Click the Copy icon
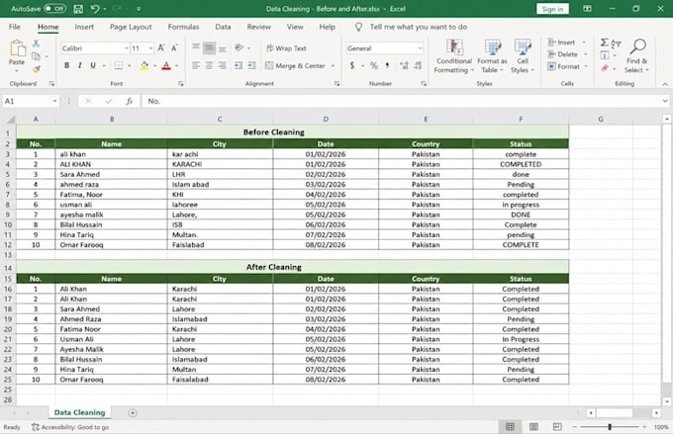Viewport: 673px width, 434px height. pos(36,56)
